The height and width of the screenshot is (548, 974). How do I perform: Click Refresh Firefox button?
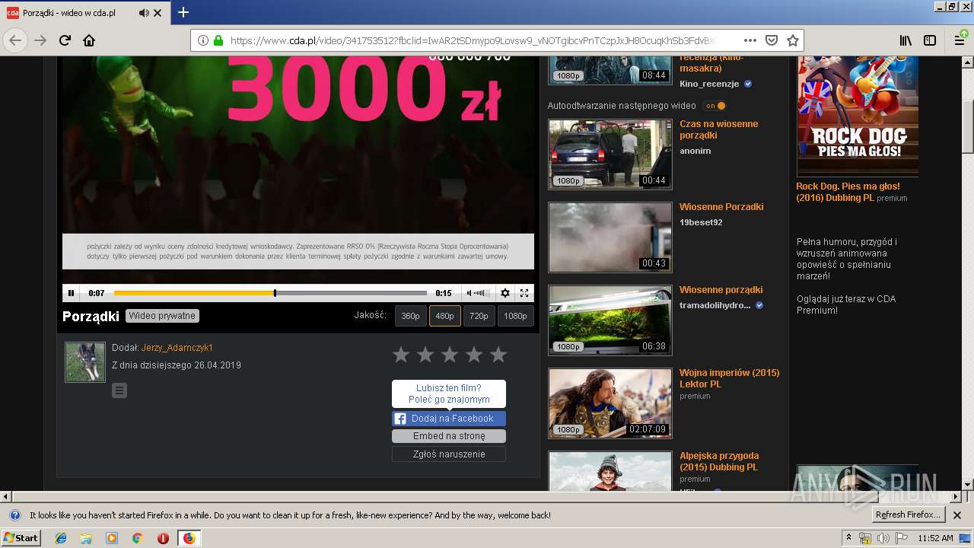(x=907, y=515)
